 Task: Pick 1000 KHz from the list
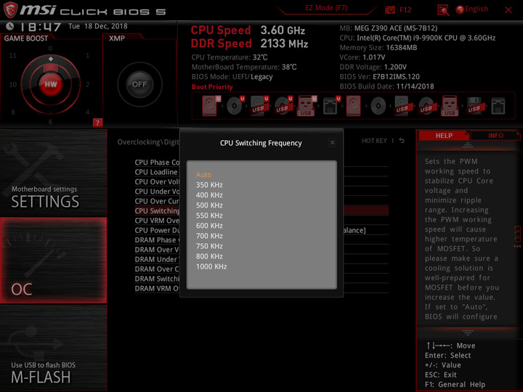click(211, 266)
